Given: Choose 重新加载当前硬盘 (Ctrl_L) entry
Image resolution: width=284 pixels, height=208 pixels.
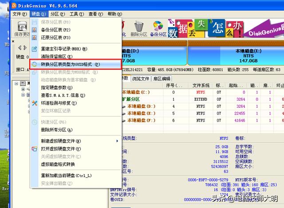Looking at the screenshot, I should tap(76, 176).
